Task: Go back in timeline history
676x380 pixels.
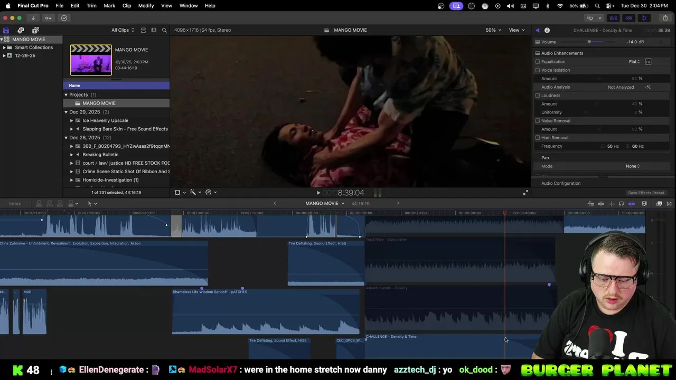Action: coord(275,204)
